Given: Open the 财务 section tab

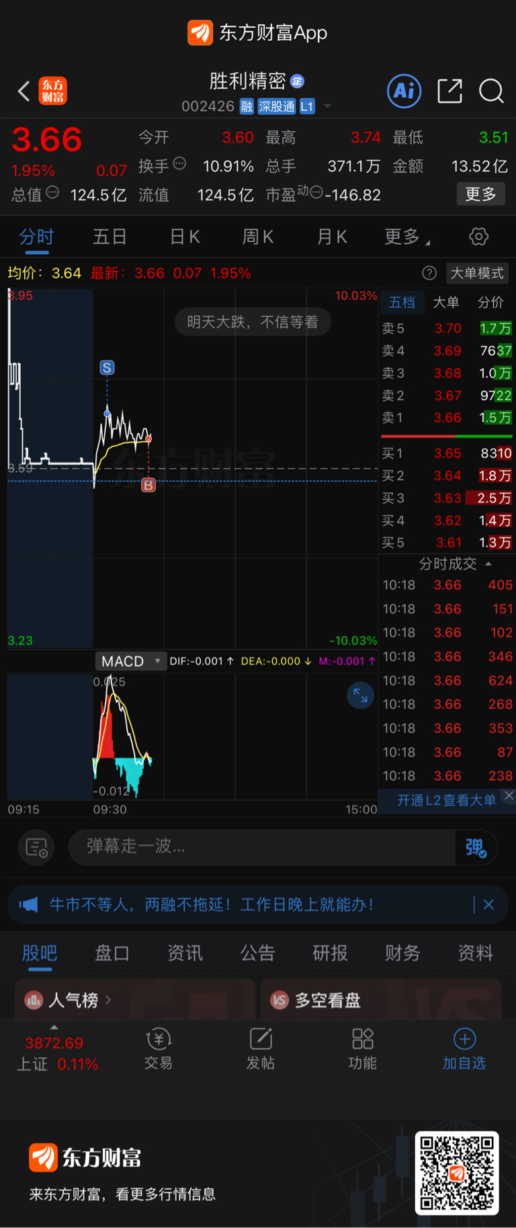Looking at the screenshot, I should pyautogui.click(x=402, y=953).
